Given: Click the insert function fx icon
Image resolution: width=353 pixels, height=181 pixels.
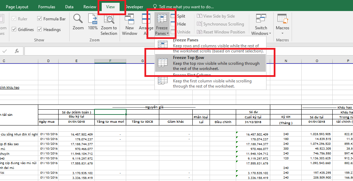Looking at the screenshot, I should tap(17, 51).
